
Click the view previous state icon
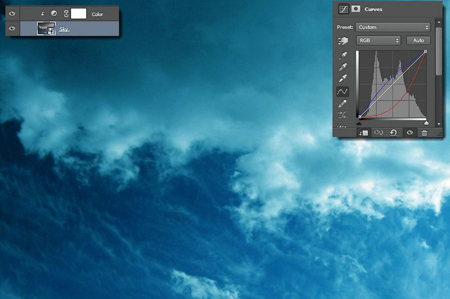378,132
